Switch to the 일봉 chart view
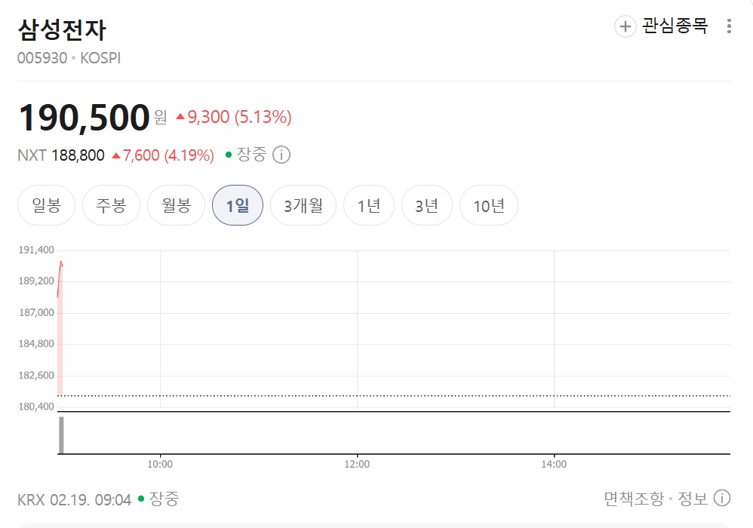 (46, 204)
